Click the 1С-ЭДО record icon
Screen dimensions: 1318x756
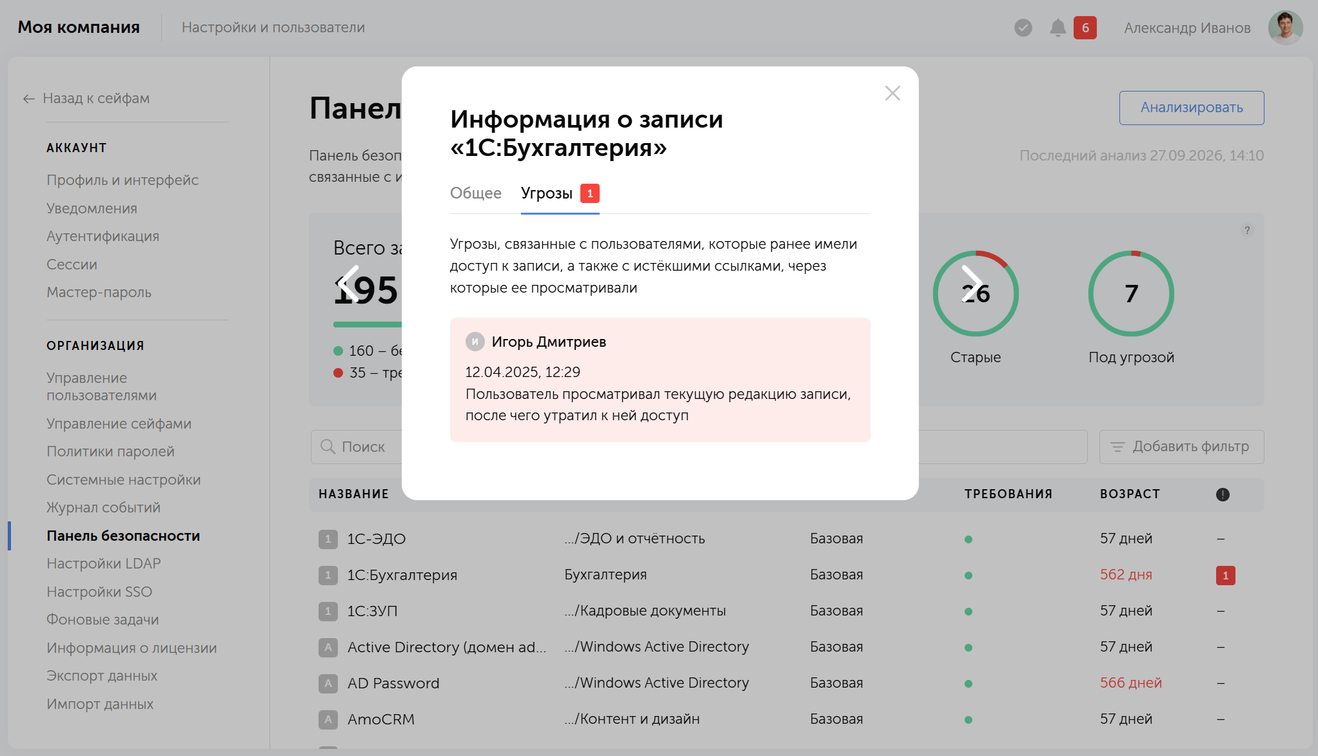(x=328, y=539)
